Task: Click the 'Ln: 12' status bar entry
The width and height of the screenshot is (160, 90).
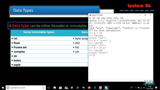Action: [x=146, y=80]
